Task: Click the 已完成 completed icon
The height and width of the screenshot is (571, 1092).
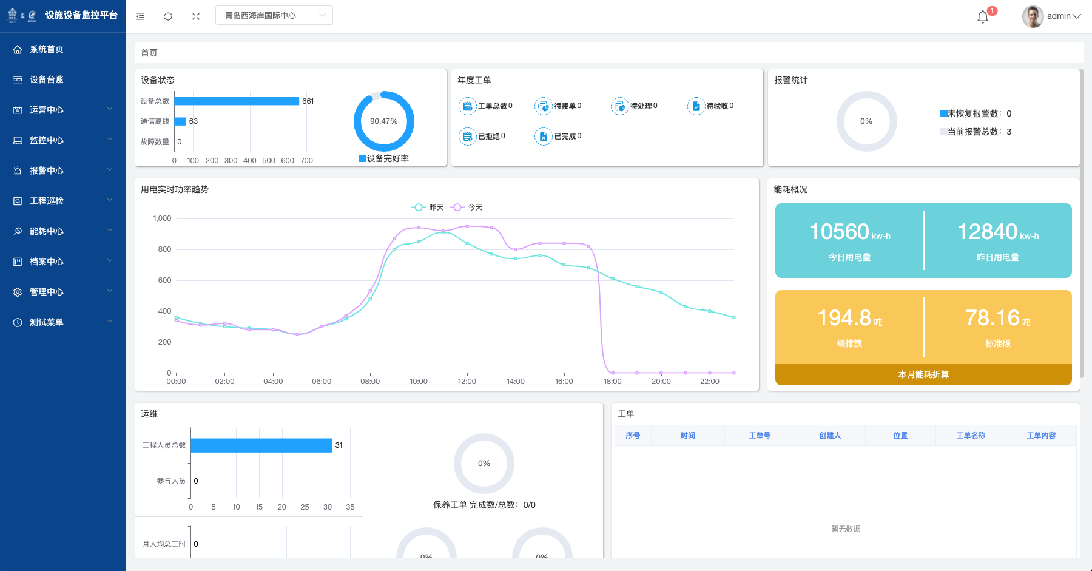Action: click(x=543, y=137)
